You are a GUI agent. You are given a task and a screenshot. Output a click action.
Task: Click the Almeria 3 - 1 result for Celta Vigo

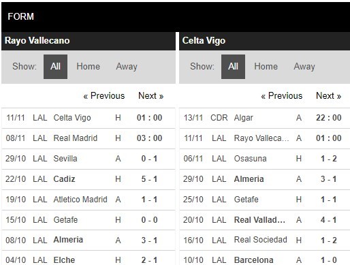(265, 179)
